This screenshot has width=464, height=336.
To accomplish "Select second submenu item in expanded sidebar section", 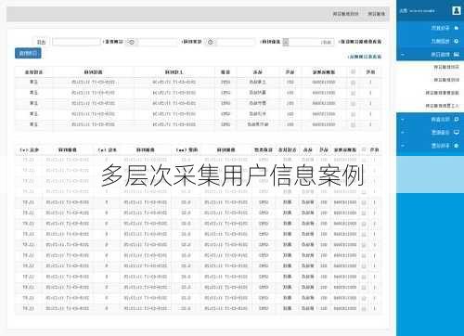I will (446, 80).
